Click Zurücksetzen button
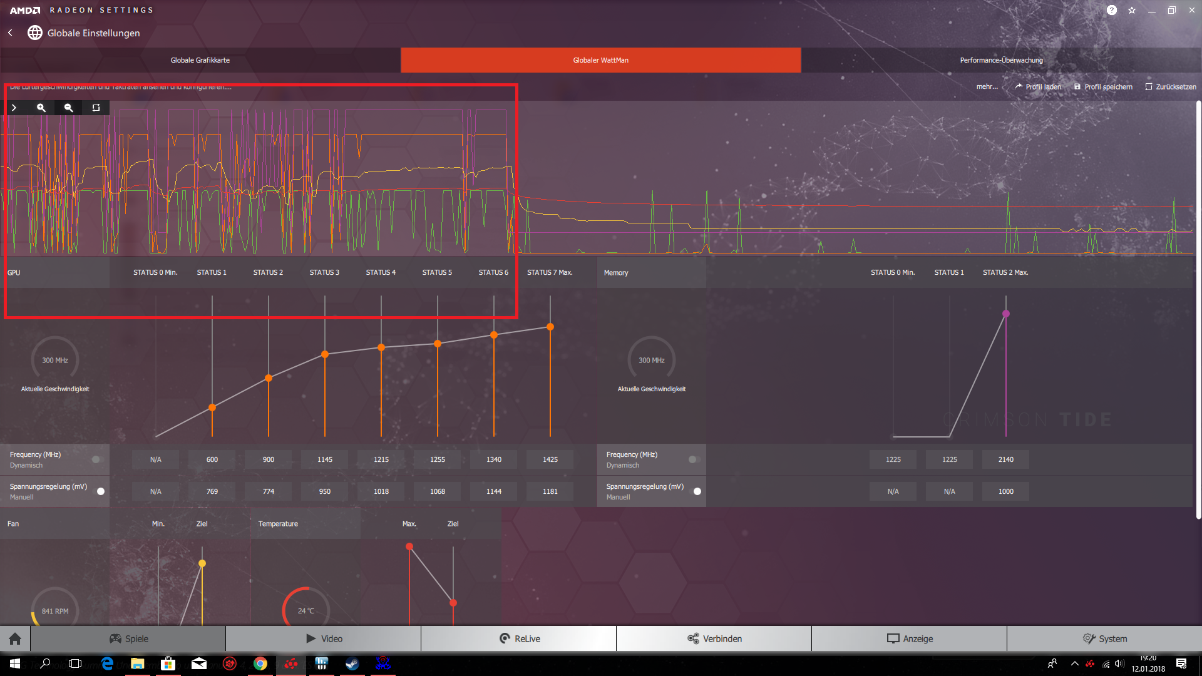The image size is (1202, 676). click(1170, 87)
